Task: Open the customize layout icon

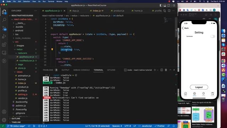Action: (174, 5)
